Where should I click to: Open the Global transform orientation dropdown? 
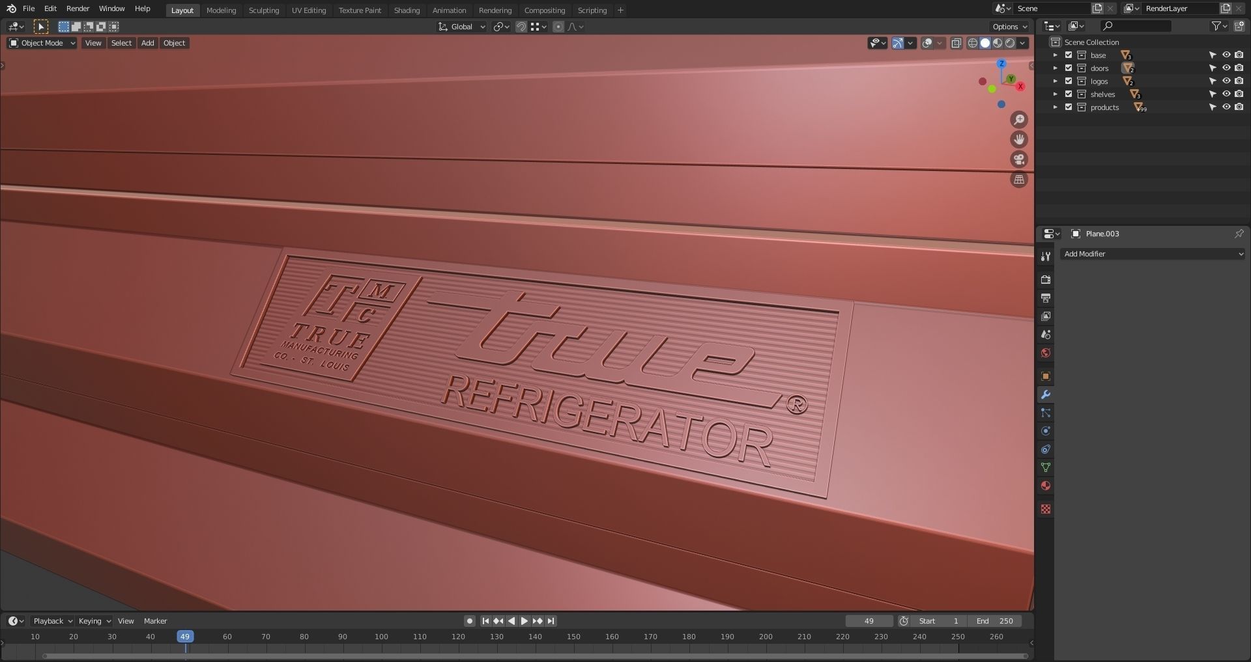point(462,27)
